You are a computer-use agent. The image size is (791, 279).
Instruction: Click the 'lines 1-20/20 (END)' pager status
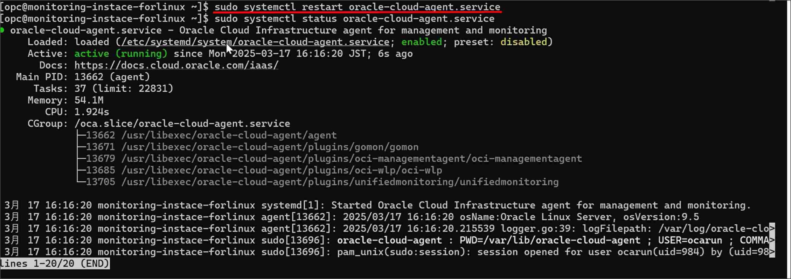[x=55, y=263]
